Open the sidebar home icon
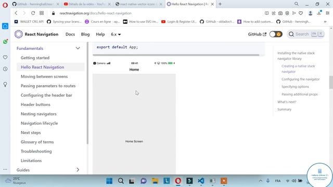This screenshot has width=333, height=187. [x=5, y=26]
